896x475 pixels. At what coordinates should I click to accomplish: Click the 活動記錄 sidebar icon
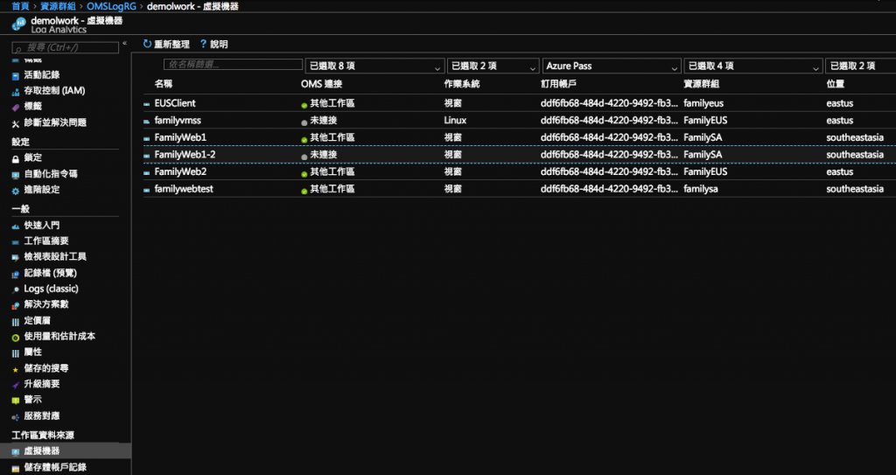[x=16, y=75]
